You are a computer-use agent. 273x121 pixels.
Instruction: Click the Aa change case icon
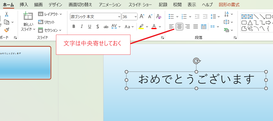tap(127, 27)
